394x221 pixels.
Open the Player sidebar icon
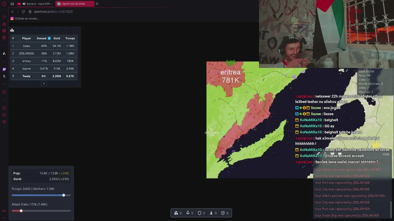click(x=4, y=92)
